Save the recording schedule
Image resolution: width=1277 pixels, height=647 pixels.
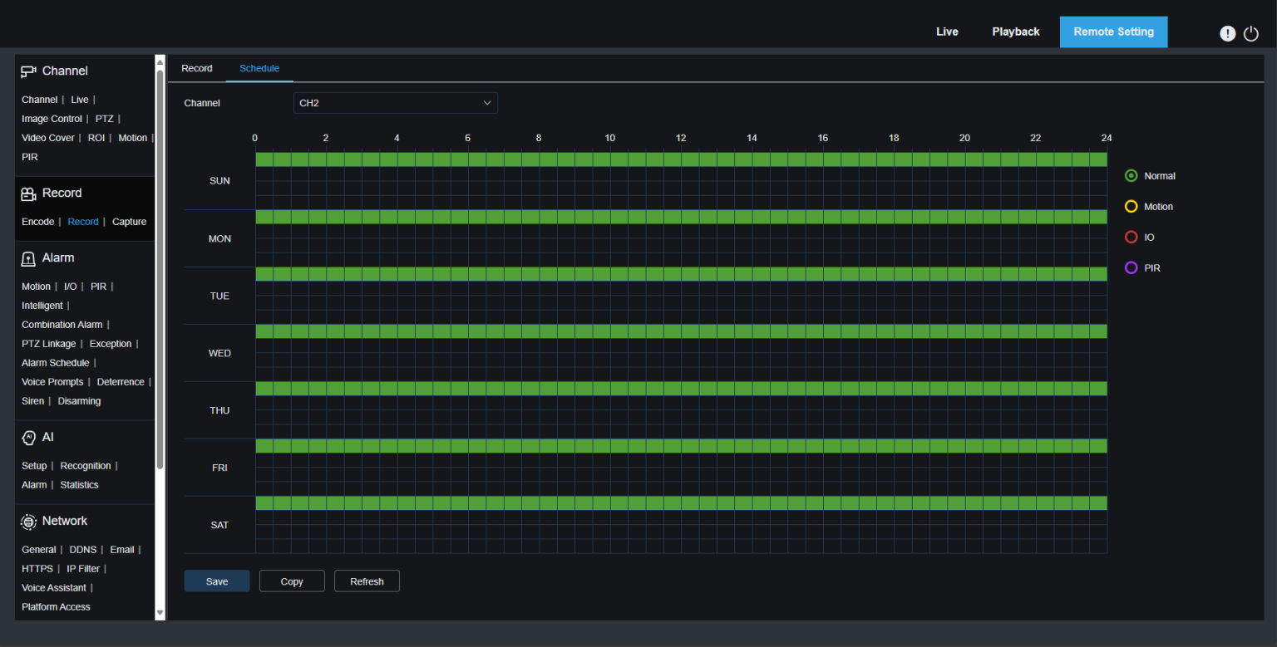[x=217, y=581]
